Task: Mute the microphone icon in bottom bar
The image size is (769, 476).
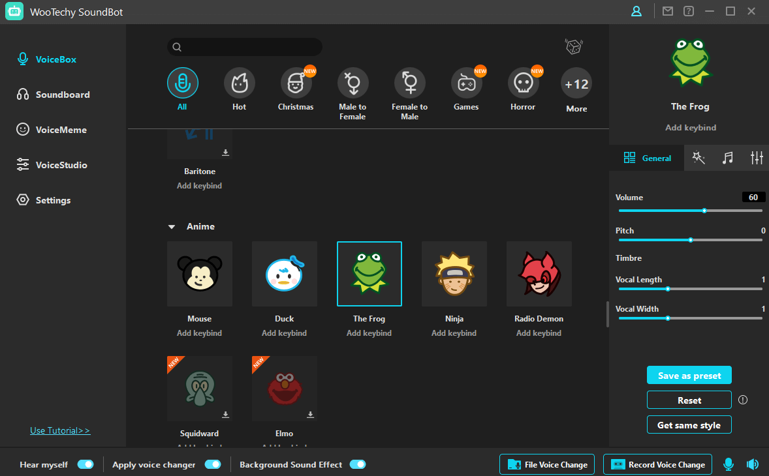Action: [728, 464]
